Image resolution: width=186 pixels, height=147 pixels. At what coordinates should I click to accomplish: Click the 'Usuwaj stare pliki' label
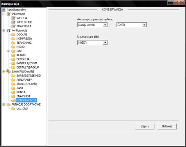coord(88,37)
